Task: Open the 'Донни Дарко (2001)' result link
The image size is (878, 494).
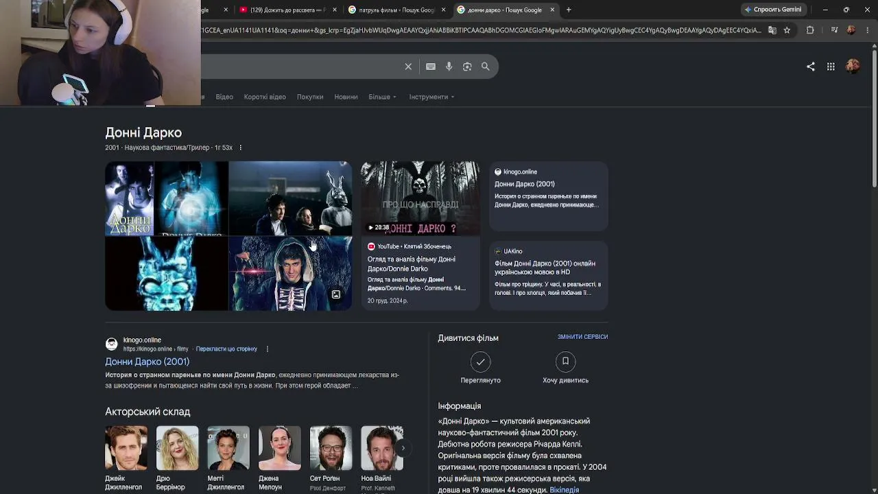Action: point(147,362)
